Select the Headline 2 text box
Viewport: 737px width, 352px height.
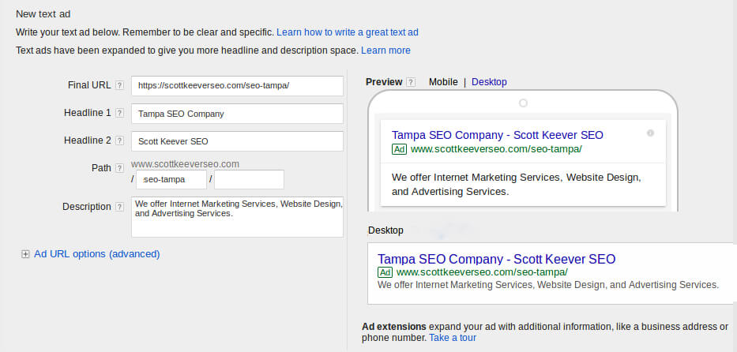[x=237, y=141]
